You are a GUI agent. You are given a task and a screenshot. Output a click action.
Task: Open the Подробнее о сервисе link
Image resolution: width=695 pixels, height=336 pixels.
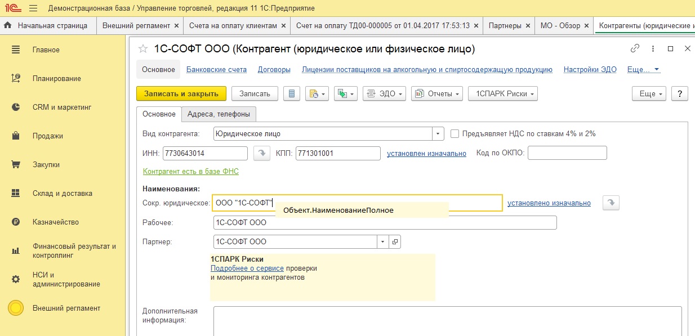pyautogui.click(x=247, y=268)
